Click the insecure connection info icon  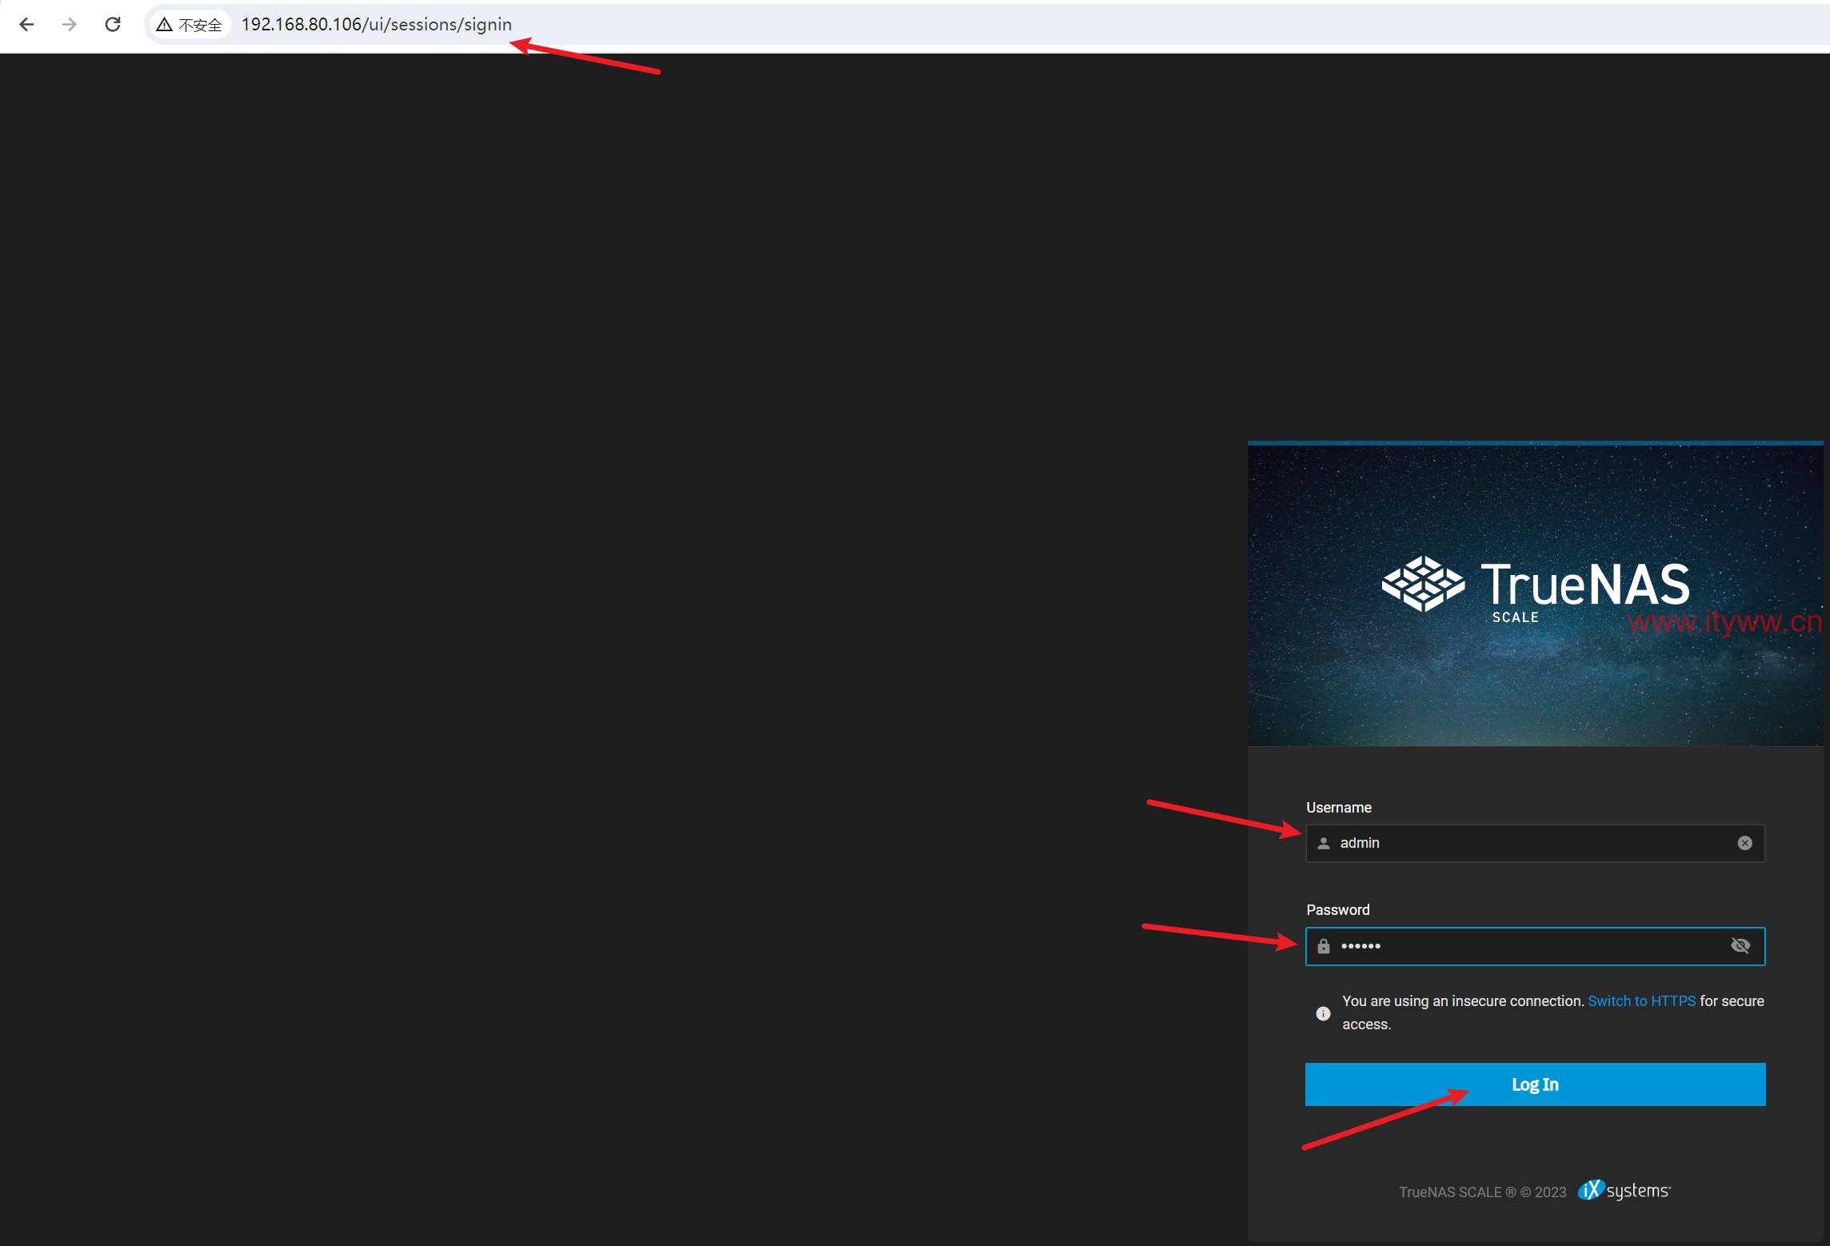click(1324, 1013)
